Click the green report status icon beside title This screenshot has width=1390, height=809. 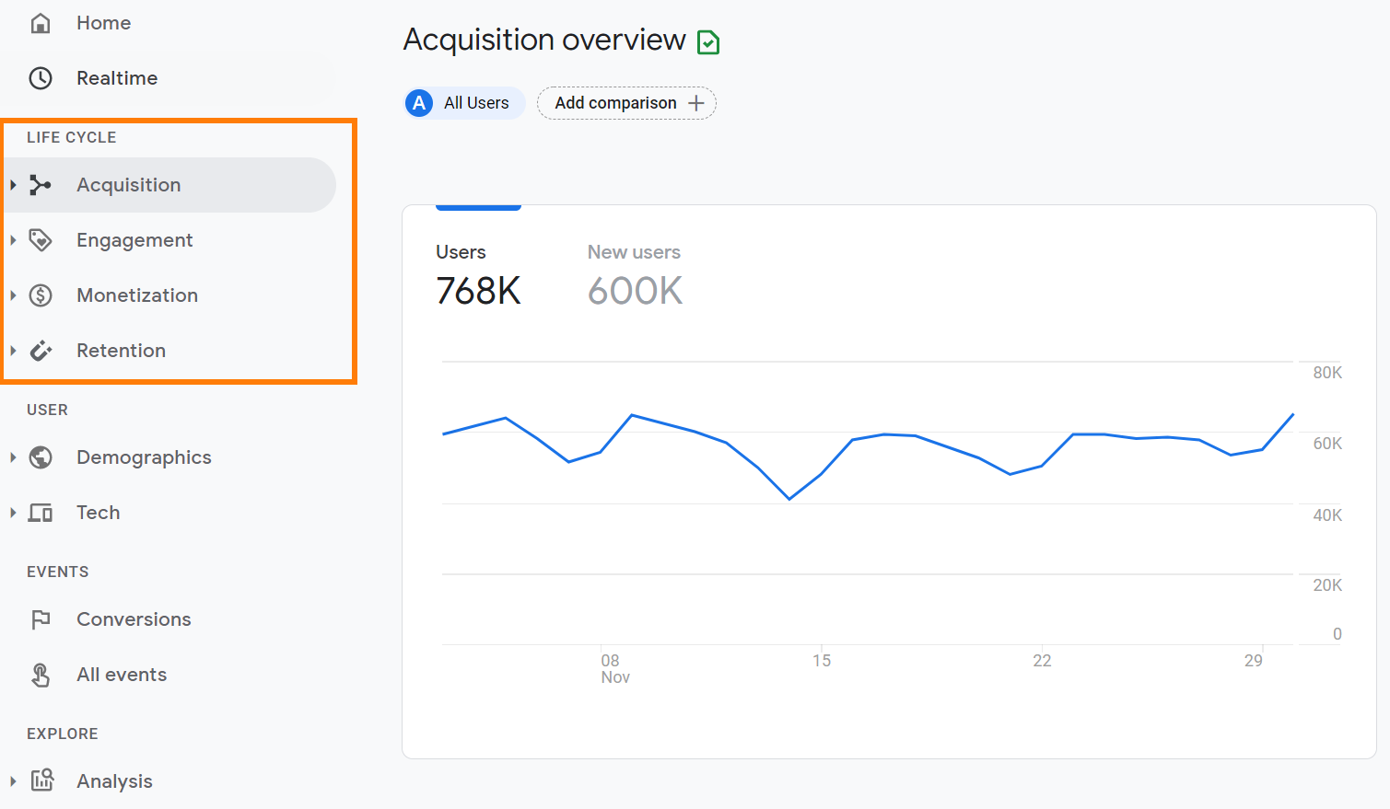[x=708, y=42]
